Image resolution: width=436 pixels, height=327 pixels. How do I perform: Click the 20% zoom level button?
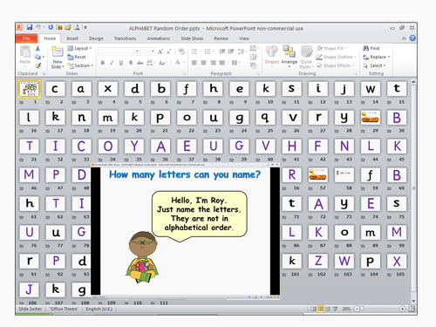coord(346,309)
